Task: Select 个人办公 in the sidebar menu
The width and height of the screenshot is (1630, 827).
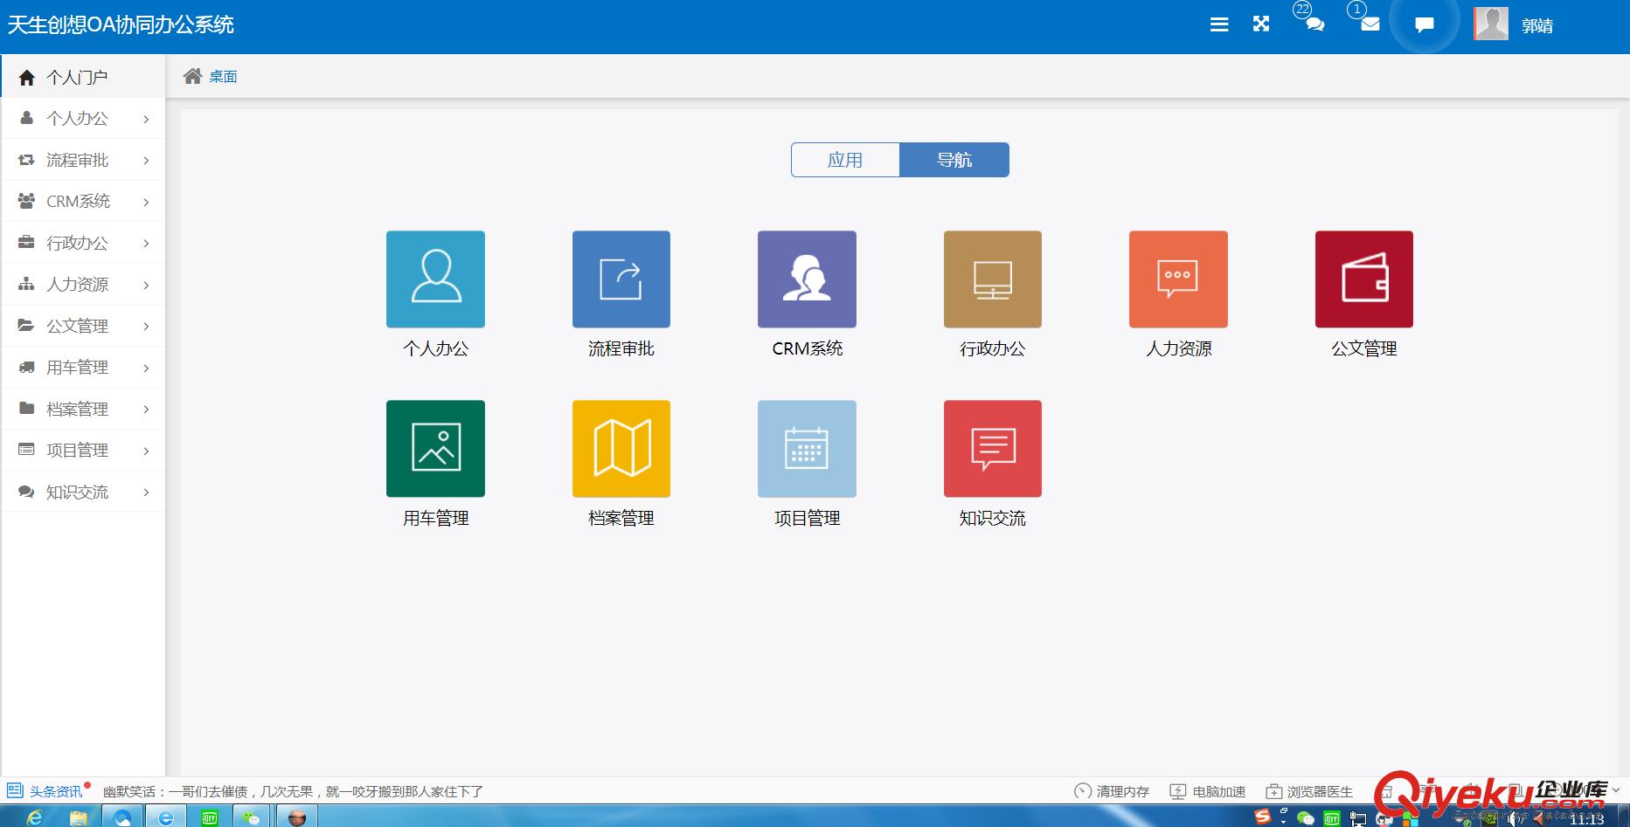Action: (x=83, y=118)
